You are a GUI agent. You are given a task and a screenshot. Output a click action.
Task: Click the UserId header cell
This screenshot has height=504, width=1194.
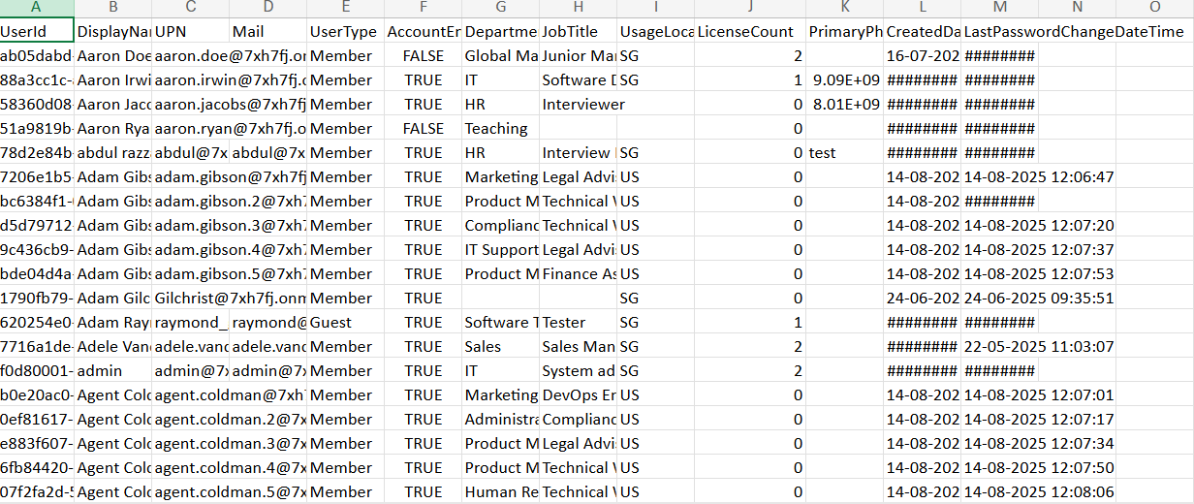pyautogui.click(x=37, y=32)
